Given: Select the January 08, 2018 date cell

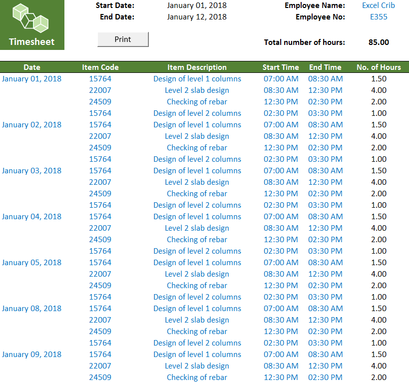Looking at the screenshot, I should (32, 309).
